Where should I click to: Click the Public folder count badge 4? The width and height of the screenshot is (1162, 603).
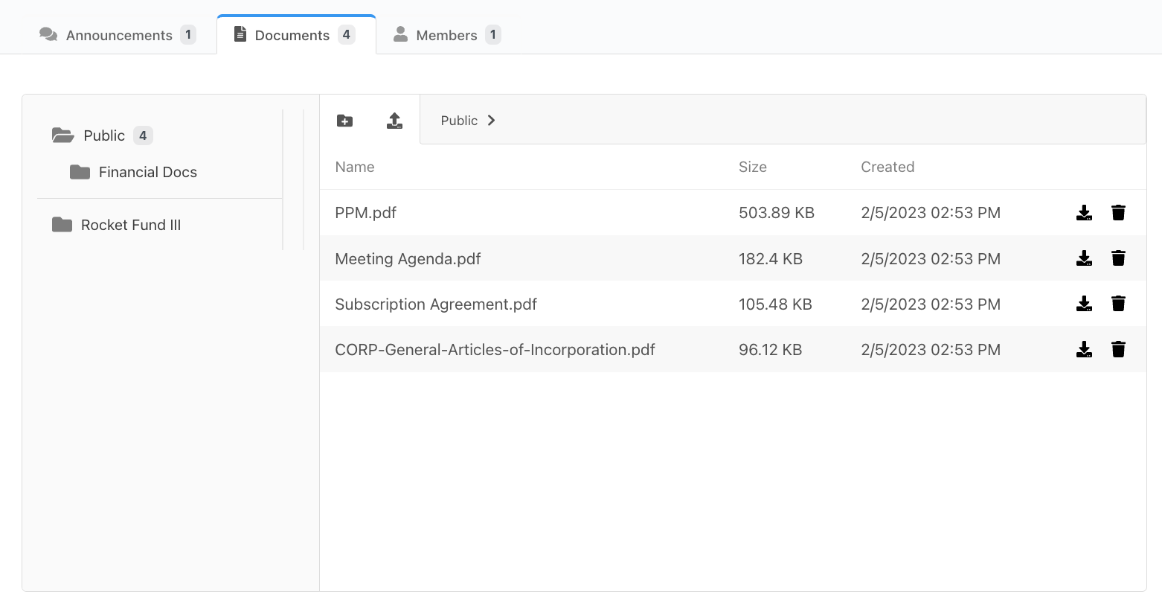(x=143, y=135)
